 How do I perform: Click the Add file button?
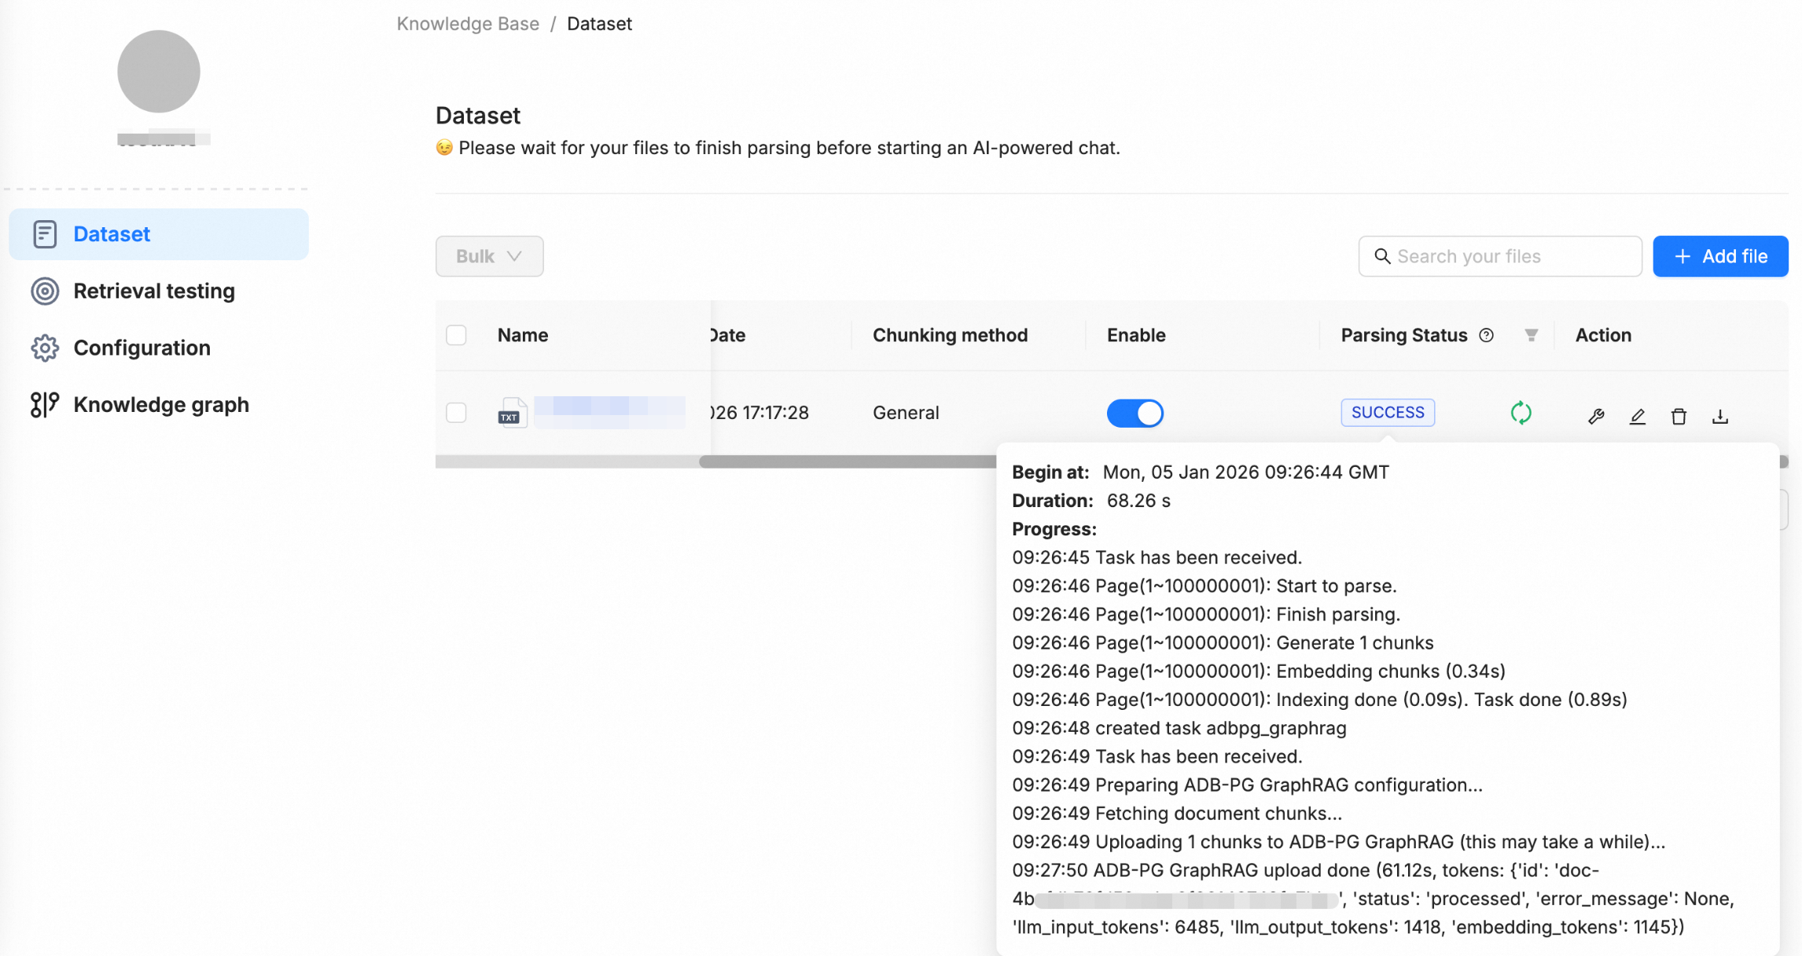pyautogui.click(x=1719, y=256)
